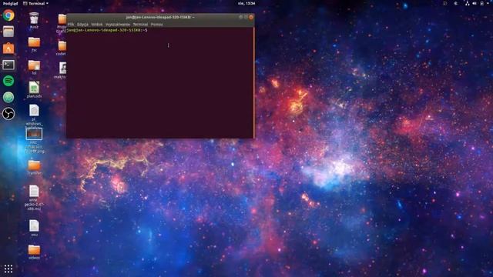
Task: Open Google Chrome from the dock
Action: tap(8, 15)
